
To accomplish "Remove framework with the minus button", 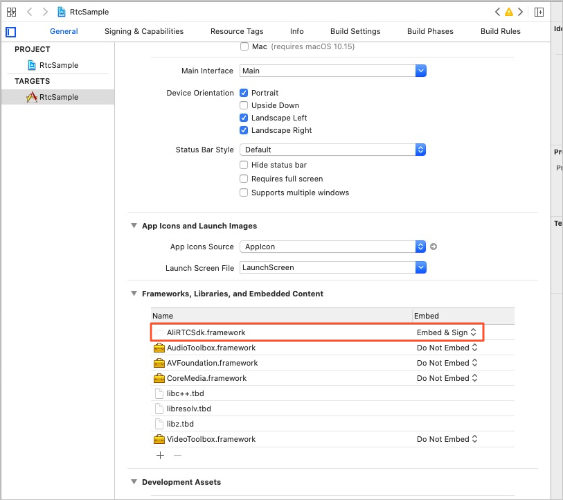I will point(177,456).
